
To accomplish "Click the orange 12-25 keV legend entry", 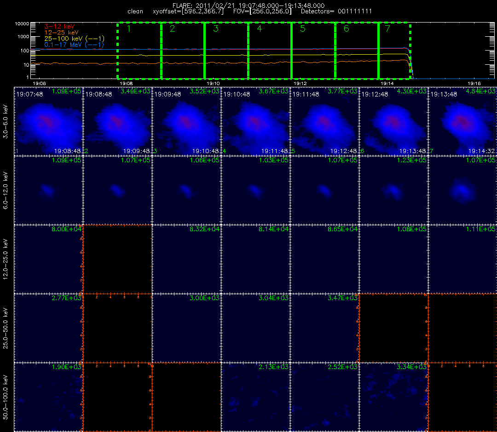I will tap(61, 32).
